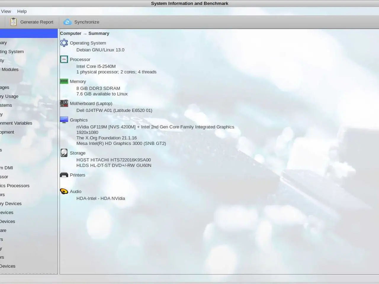Click the Generate Report clipboard icon

pos(13,22)
